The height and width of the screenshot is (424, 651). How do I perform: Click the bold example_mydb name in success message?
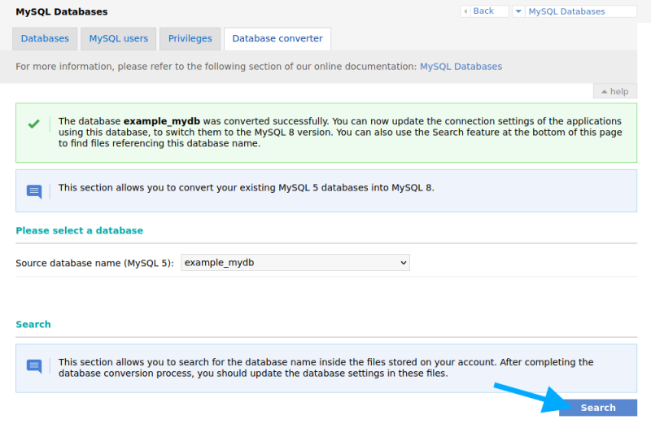click(161, 121)
